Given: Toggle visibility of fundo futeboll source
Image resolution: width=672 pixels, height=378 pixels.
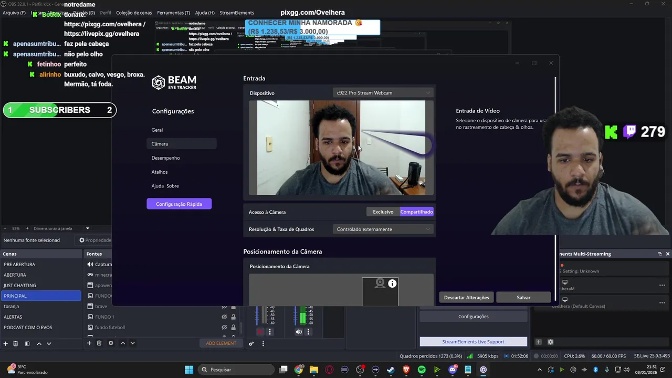Looking at the screenshot, I should (224, 328).
